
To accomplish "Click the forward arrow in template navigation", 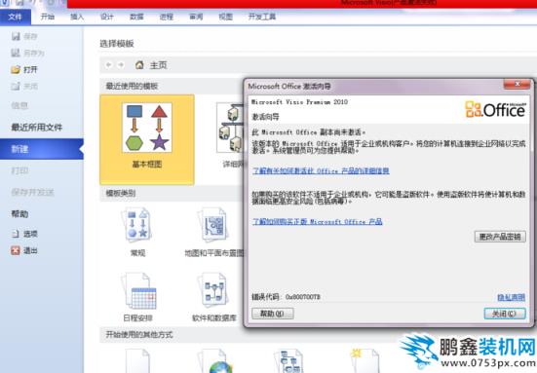I will (121, 64).
